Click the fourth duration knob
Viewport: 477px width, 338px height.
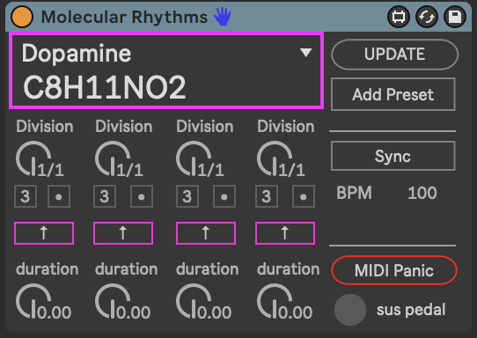pyautogui.click(x=275, y=301)
